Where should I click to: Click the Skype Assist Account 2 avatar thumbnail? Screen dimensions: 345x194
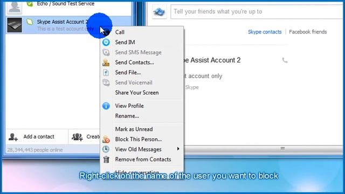(15, 25)
